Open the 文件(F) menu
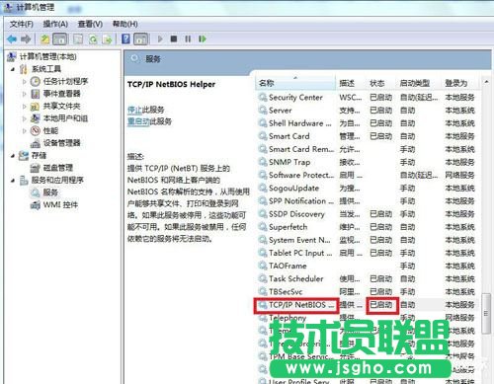This screenshot has height=384, width=494. 22,24
